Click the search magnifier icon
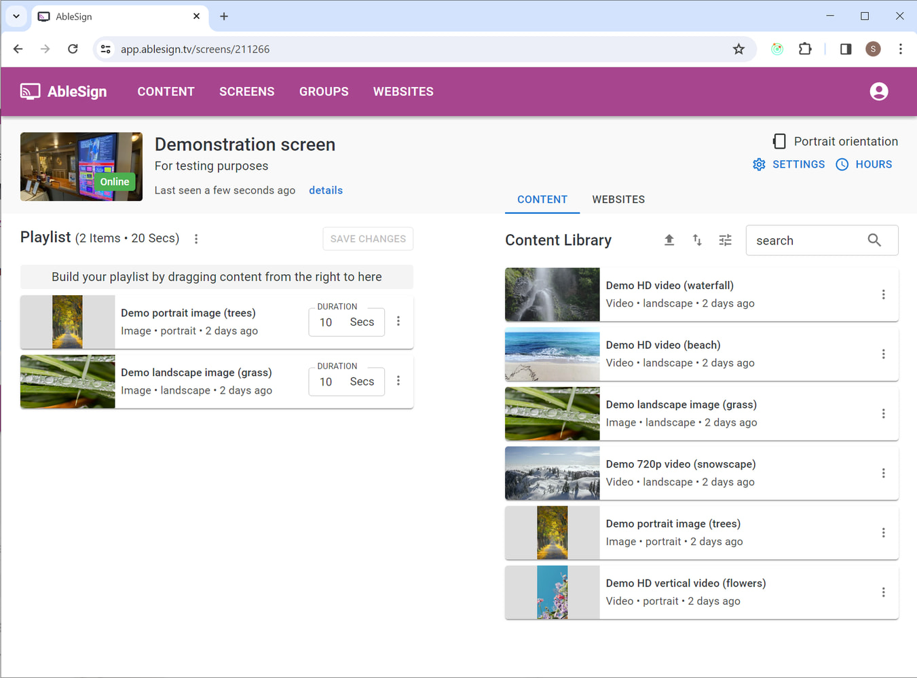Viewport: 917px width, 678px height. [874, 240]
